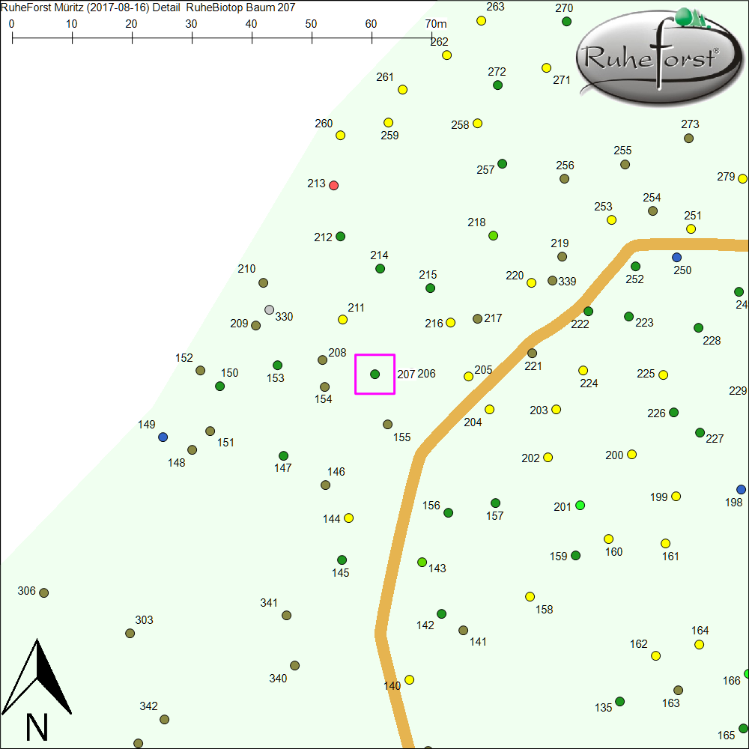This screenshot has width=749, height=749.
Task: Click the dark green tree 270 marker
Action: pyautogui.click(x=567, y=21)
